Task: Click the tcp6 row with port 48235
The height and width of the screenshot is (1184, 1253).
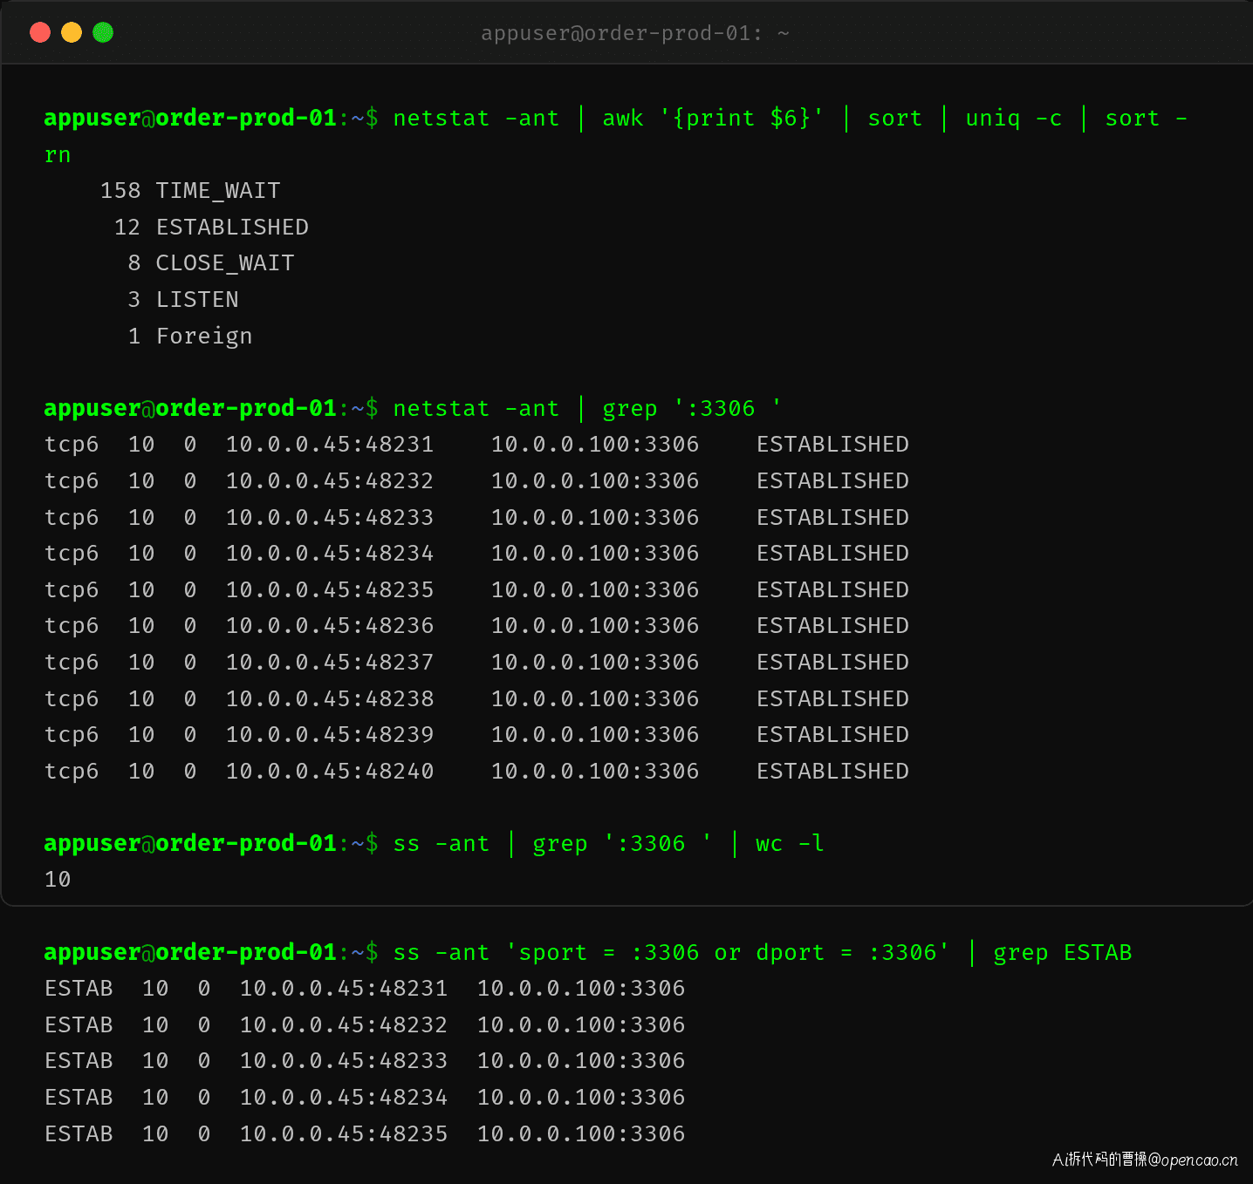Action: [x=476, y=589]
